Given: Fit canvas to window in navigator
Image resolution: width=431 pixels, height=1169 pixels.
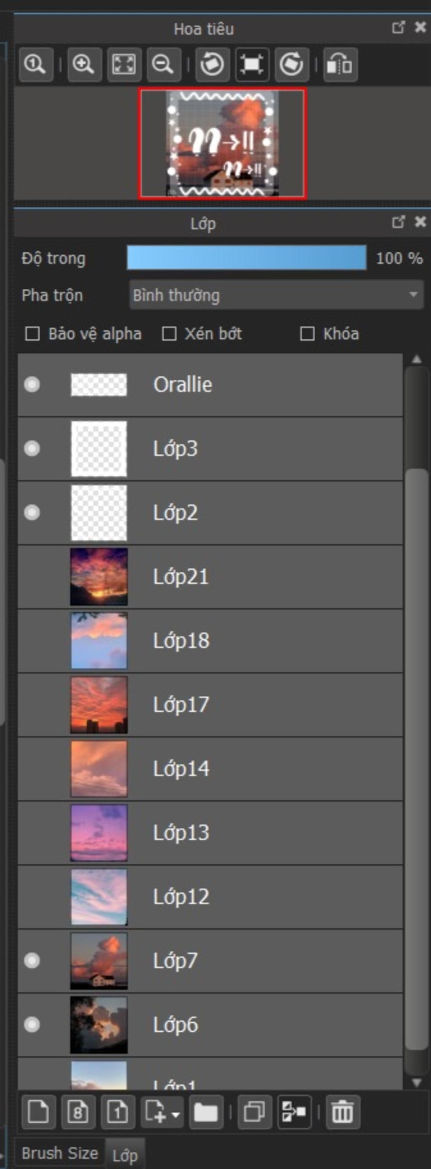Looking at the screenshot, I should tap(124, 64).
